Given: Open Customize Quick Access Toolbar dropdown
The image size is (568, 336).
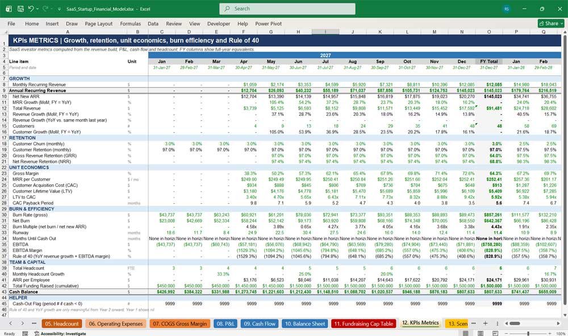Looking at the screenshot, I should 59,9.
